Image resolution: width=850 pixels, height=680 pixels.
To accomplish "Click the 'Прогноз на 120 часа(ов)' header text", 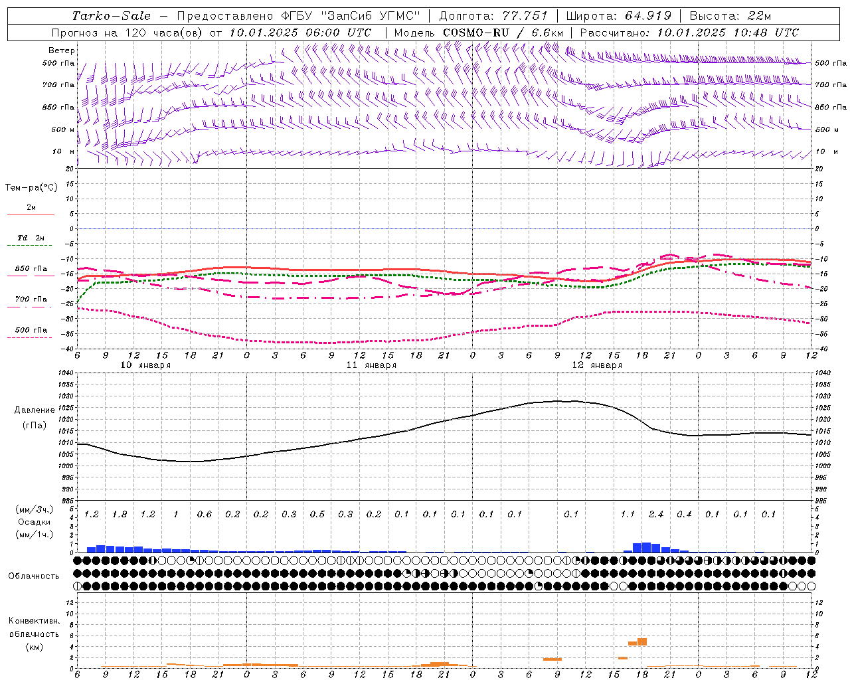I will pyautogui.click(x=127, y=33).
